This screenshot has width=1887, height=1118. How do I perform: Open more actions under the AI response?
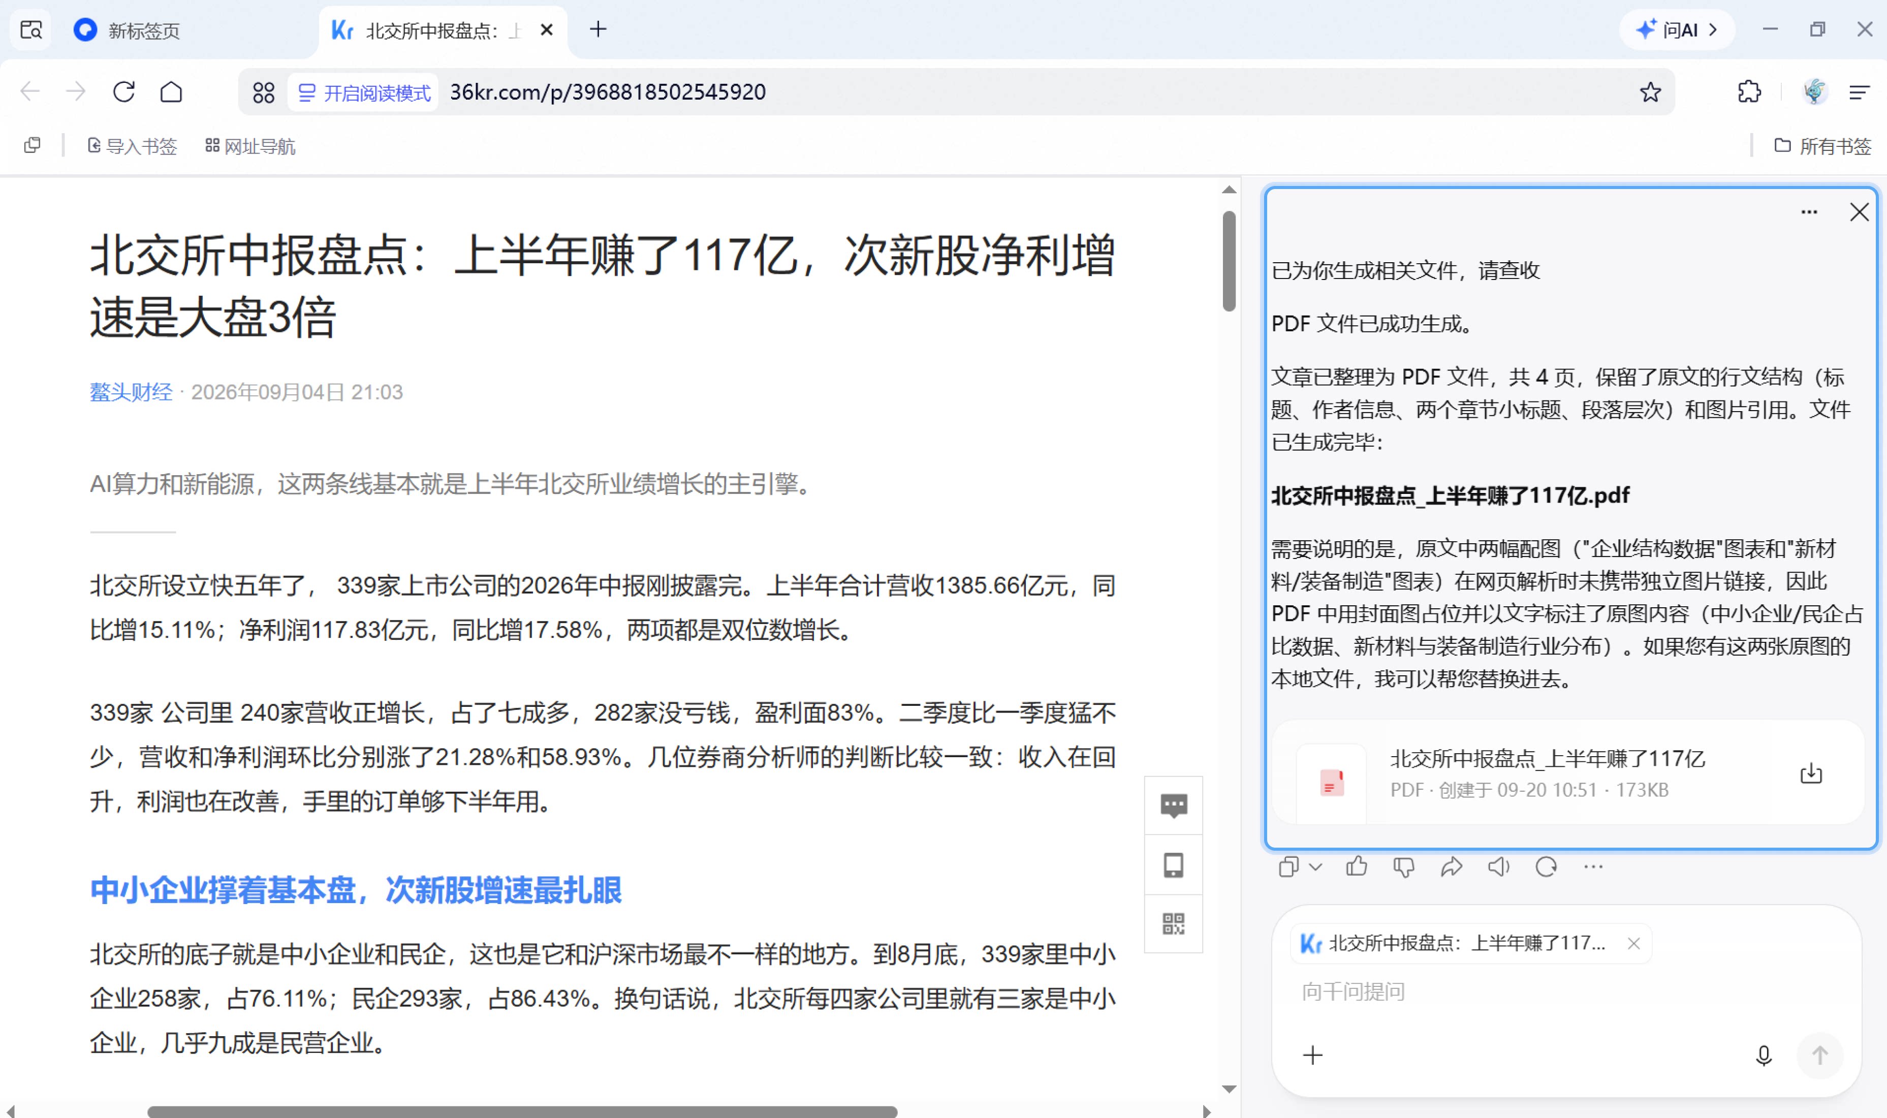1593,867
